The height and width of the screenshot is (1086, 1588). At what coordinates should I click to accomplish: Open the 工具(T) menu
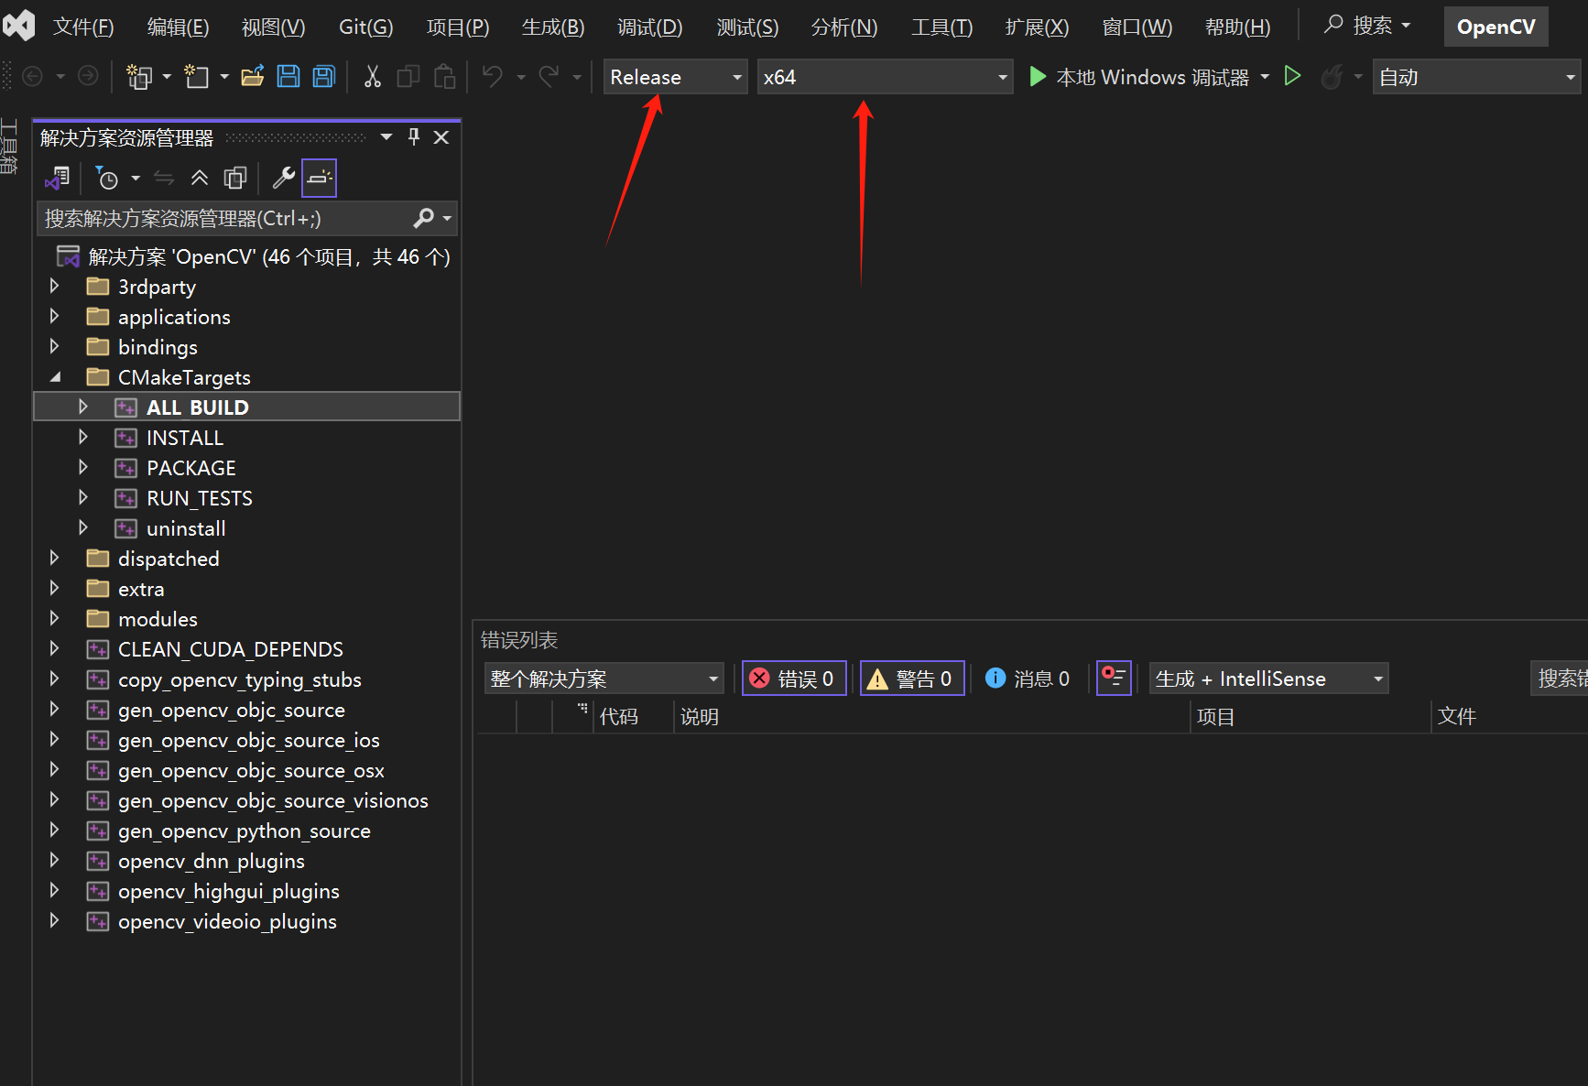941,27
